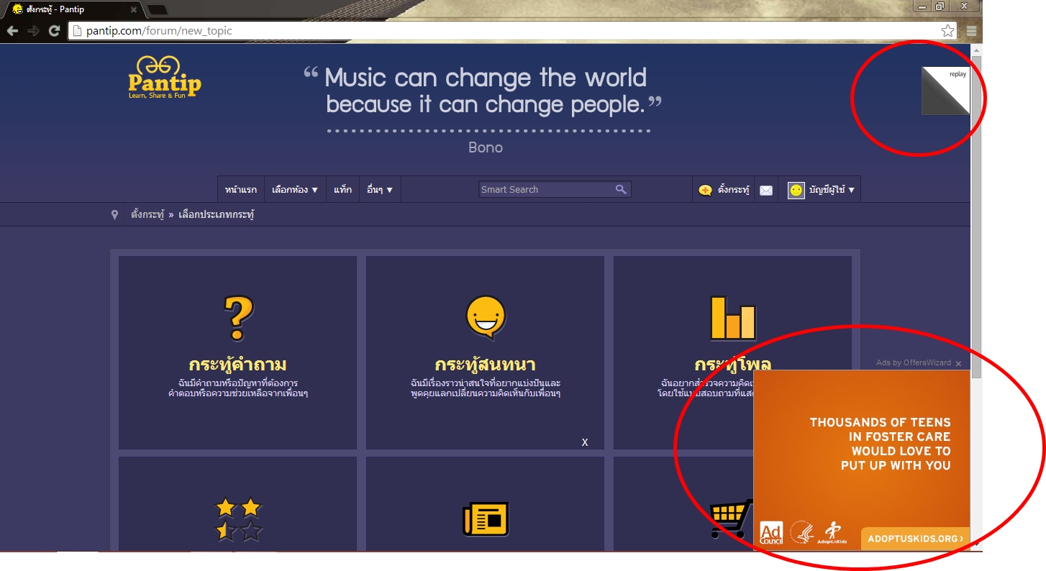Maximize or restore the Chrome window
The width and height of the screenshot is (1046, 571).
(x=940, y=6)
